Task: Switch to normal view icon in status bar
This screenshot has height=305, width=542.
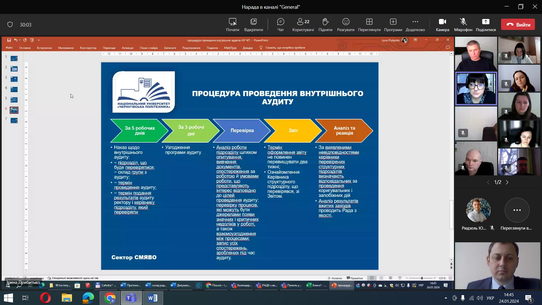Action: click(x=372, y=278)
